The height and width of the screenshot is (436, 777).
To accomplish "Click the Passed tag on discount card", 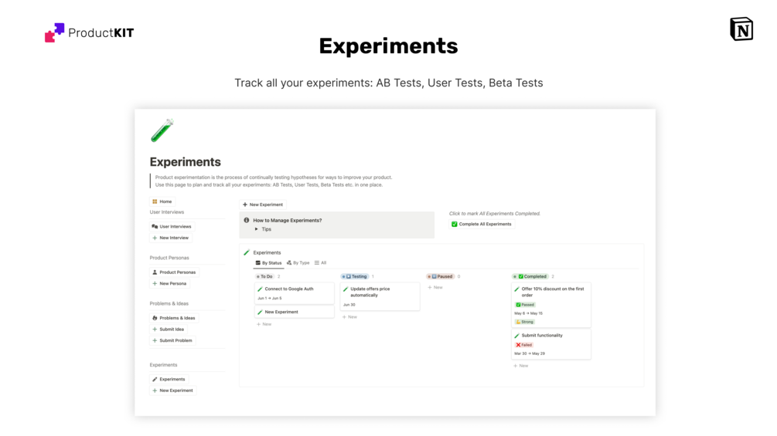I will [x=525, y=305].
